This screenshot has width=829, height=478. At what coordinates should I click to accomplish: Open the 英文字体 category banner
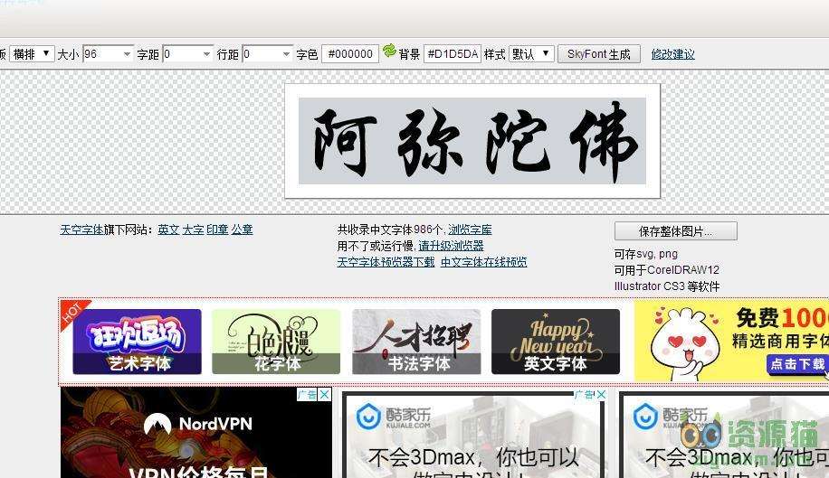click(556, 342)
